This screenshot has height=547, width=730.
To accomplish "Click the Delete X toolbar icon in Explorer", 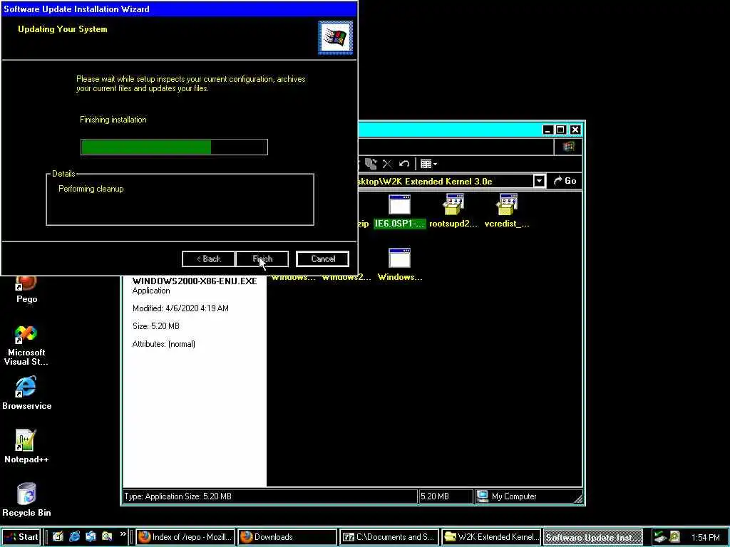I will pyautogui.click(x=387, y=164).
